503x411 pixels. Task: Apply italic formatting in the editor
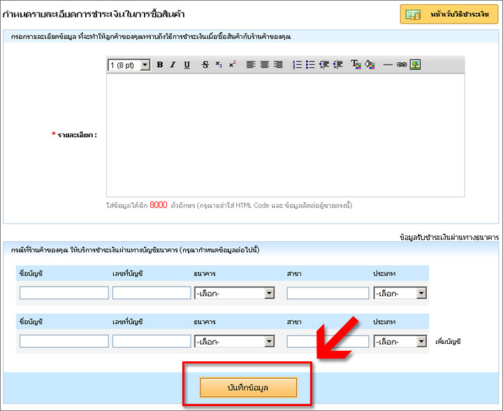point(173,65)
